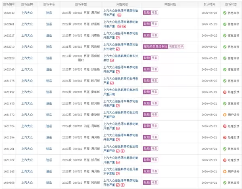Click 用户评分 status text in row 1661372
The width and height of the screenshot is (242, 189).
[234, 115]
